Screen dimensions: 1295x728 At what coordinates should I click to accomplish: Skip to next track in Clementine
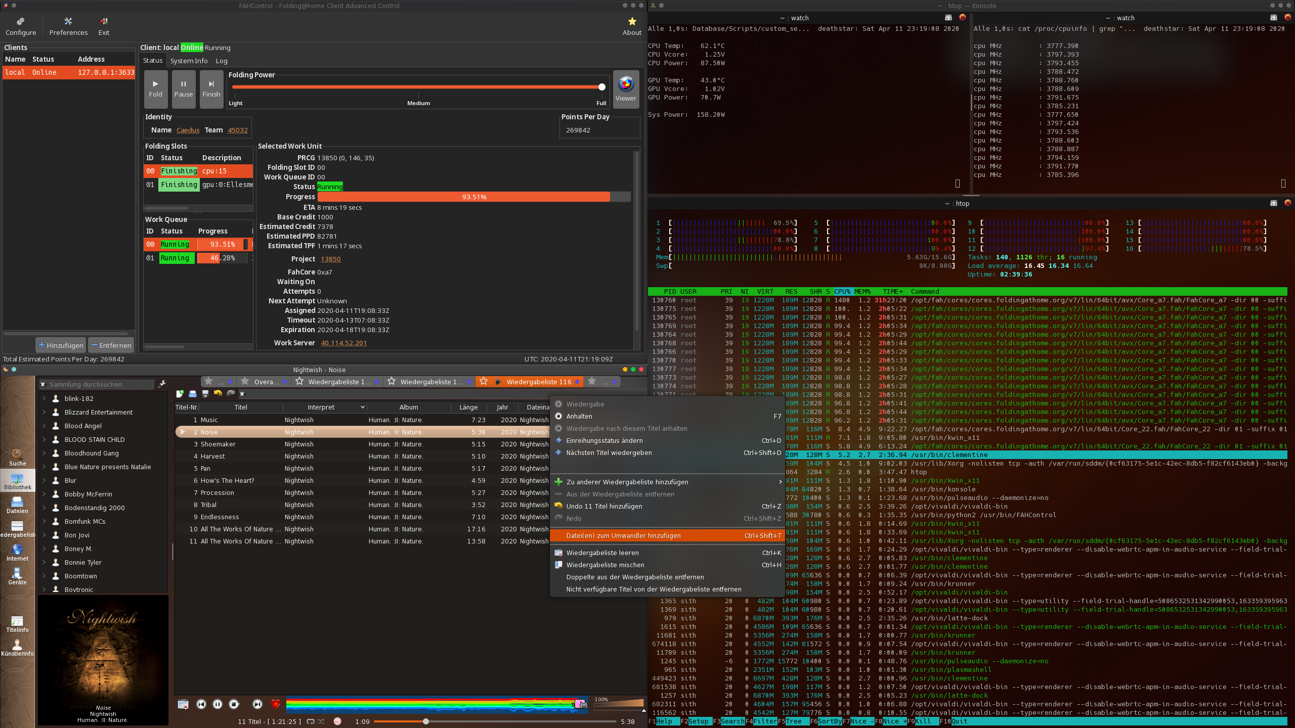pos(257,704)
